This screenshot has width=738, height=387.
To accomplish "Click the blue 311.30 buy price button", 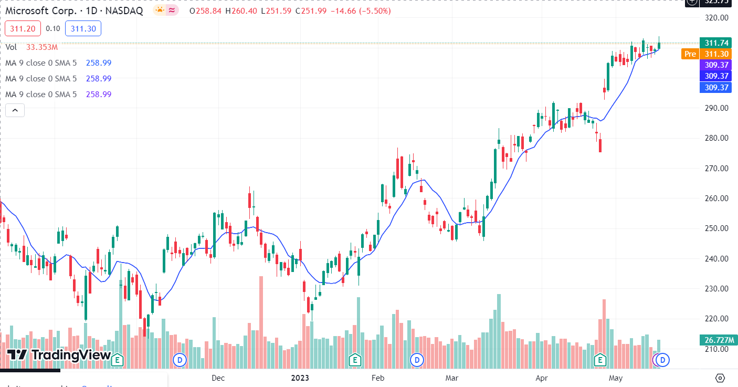I will pyautogui.click(x=83, y=28).
